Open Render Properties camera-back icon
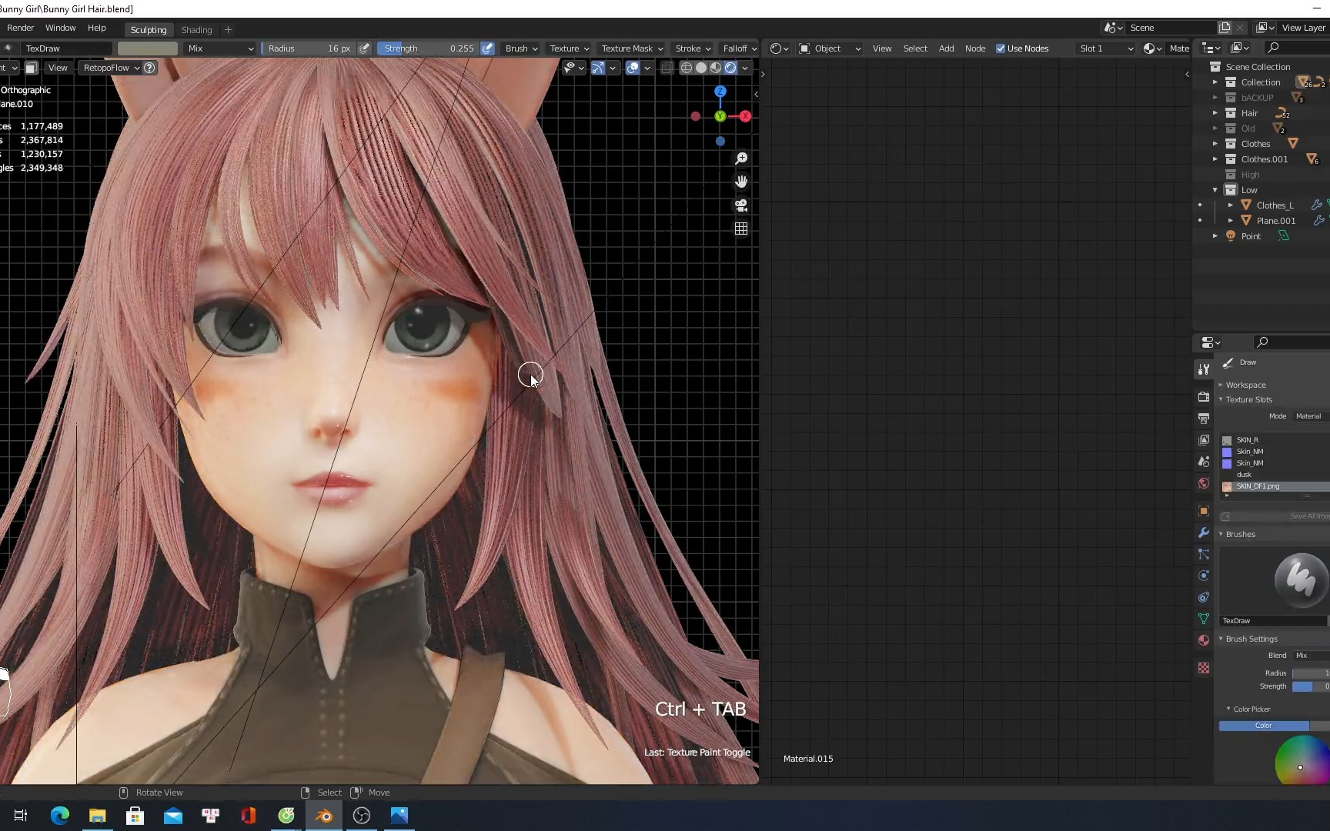 click(1203, 397)
